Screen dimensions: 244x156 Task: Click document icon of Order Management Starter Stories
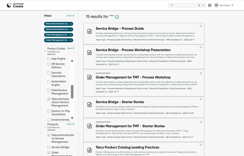tap(90, 126)
